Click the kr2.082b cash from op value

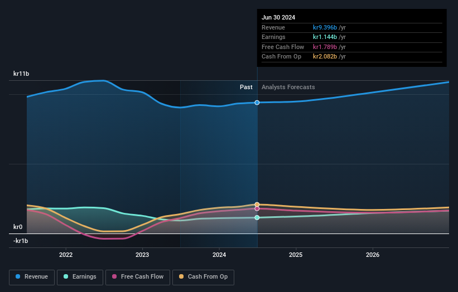pyautogui.click(x=325, y=57)
